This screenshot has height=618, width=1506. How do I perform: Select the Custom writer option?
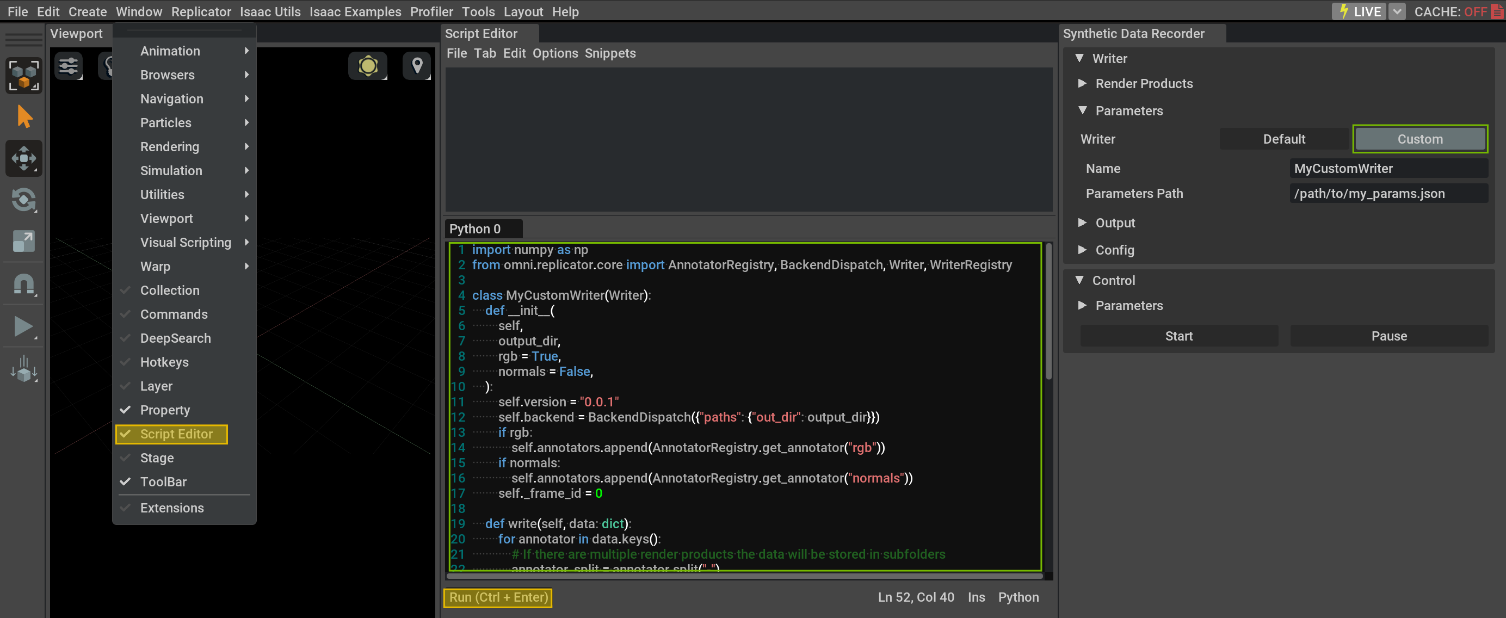[x=1420, y=139]
